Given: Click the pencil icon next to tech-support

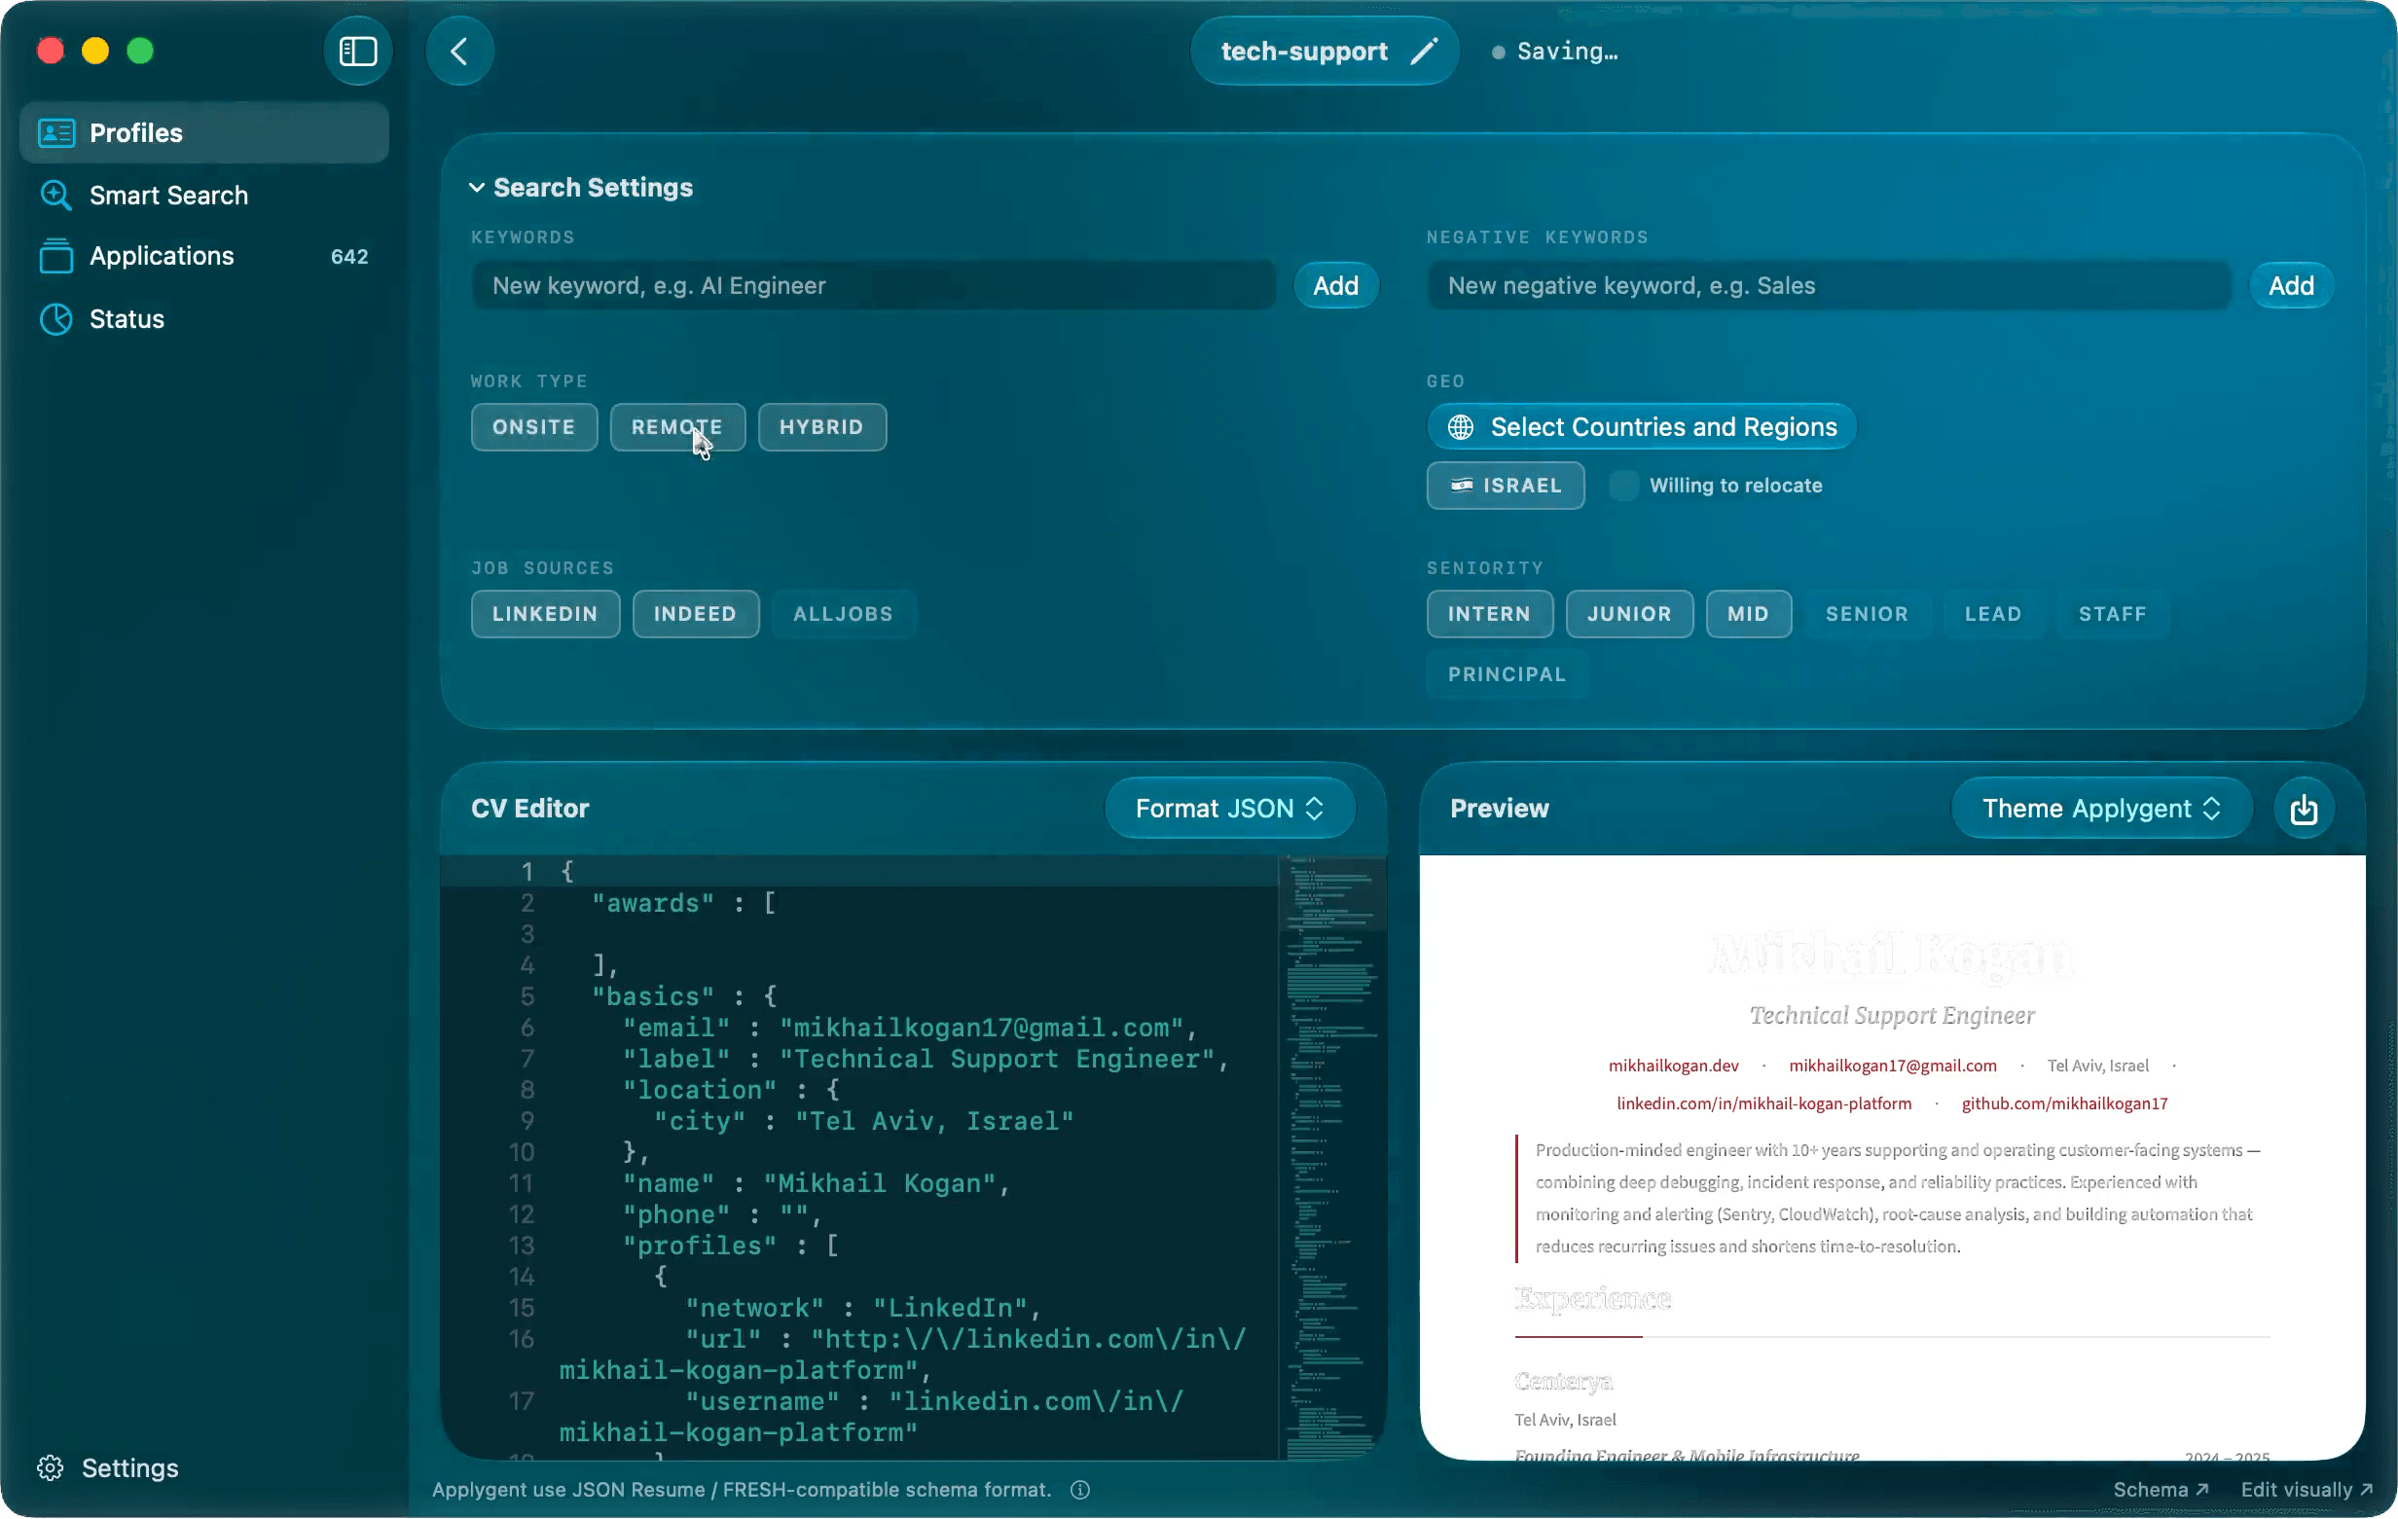Looking at the screenshot, I should pos(1423,51).
